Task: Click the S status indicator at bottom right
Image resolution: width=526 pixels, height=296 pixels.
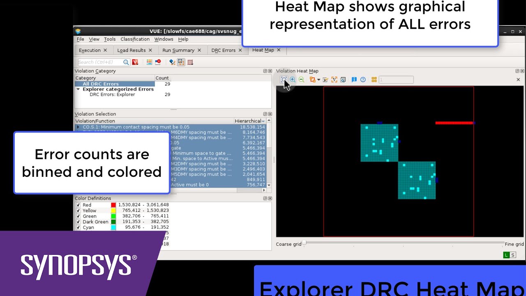Action: pyautogui.click(x=513, y=255)
